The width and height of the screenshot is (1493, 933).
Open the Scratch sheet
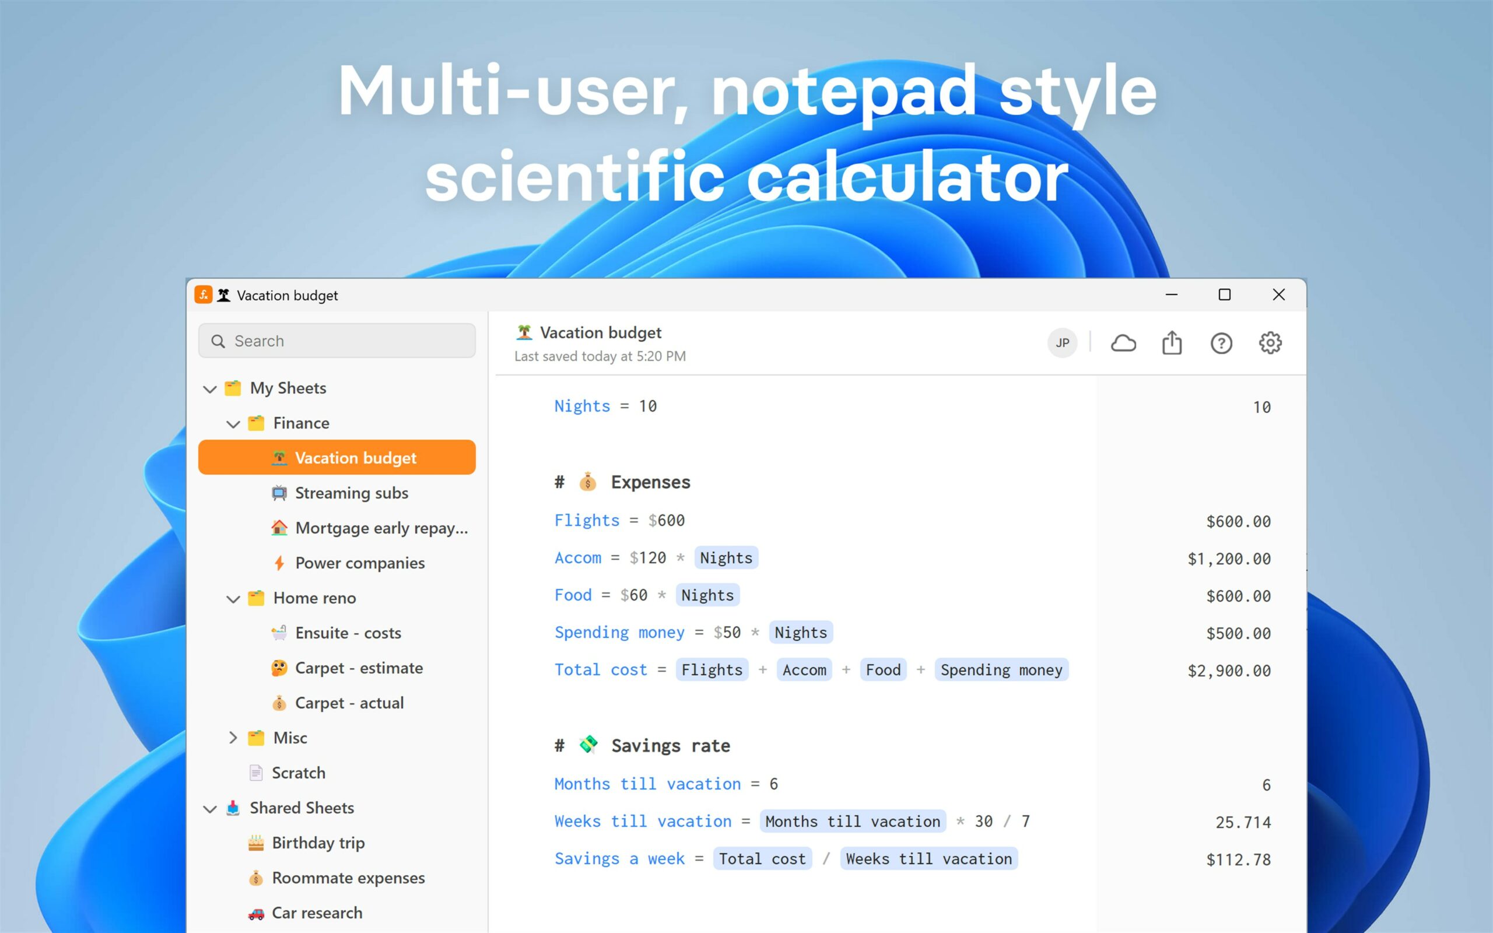pos(298,773)
